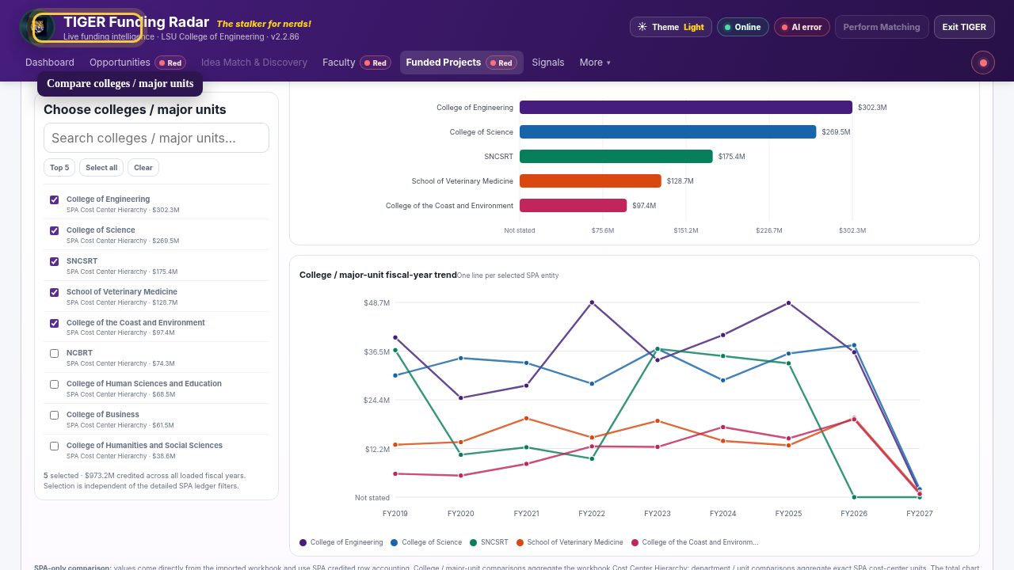Click the Red badge beside Faculty
The height and width of the screenshot is (570, 1014).
[375, 63]
